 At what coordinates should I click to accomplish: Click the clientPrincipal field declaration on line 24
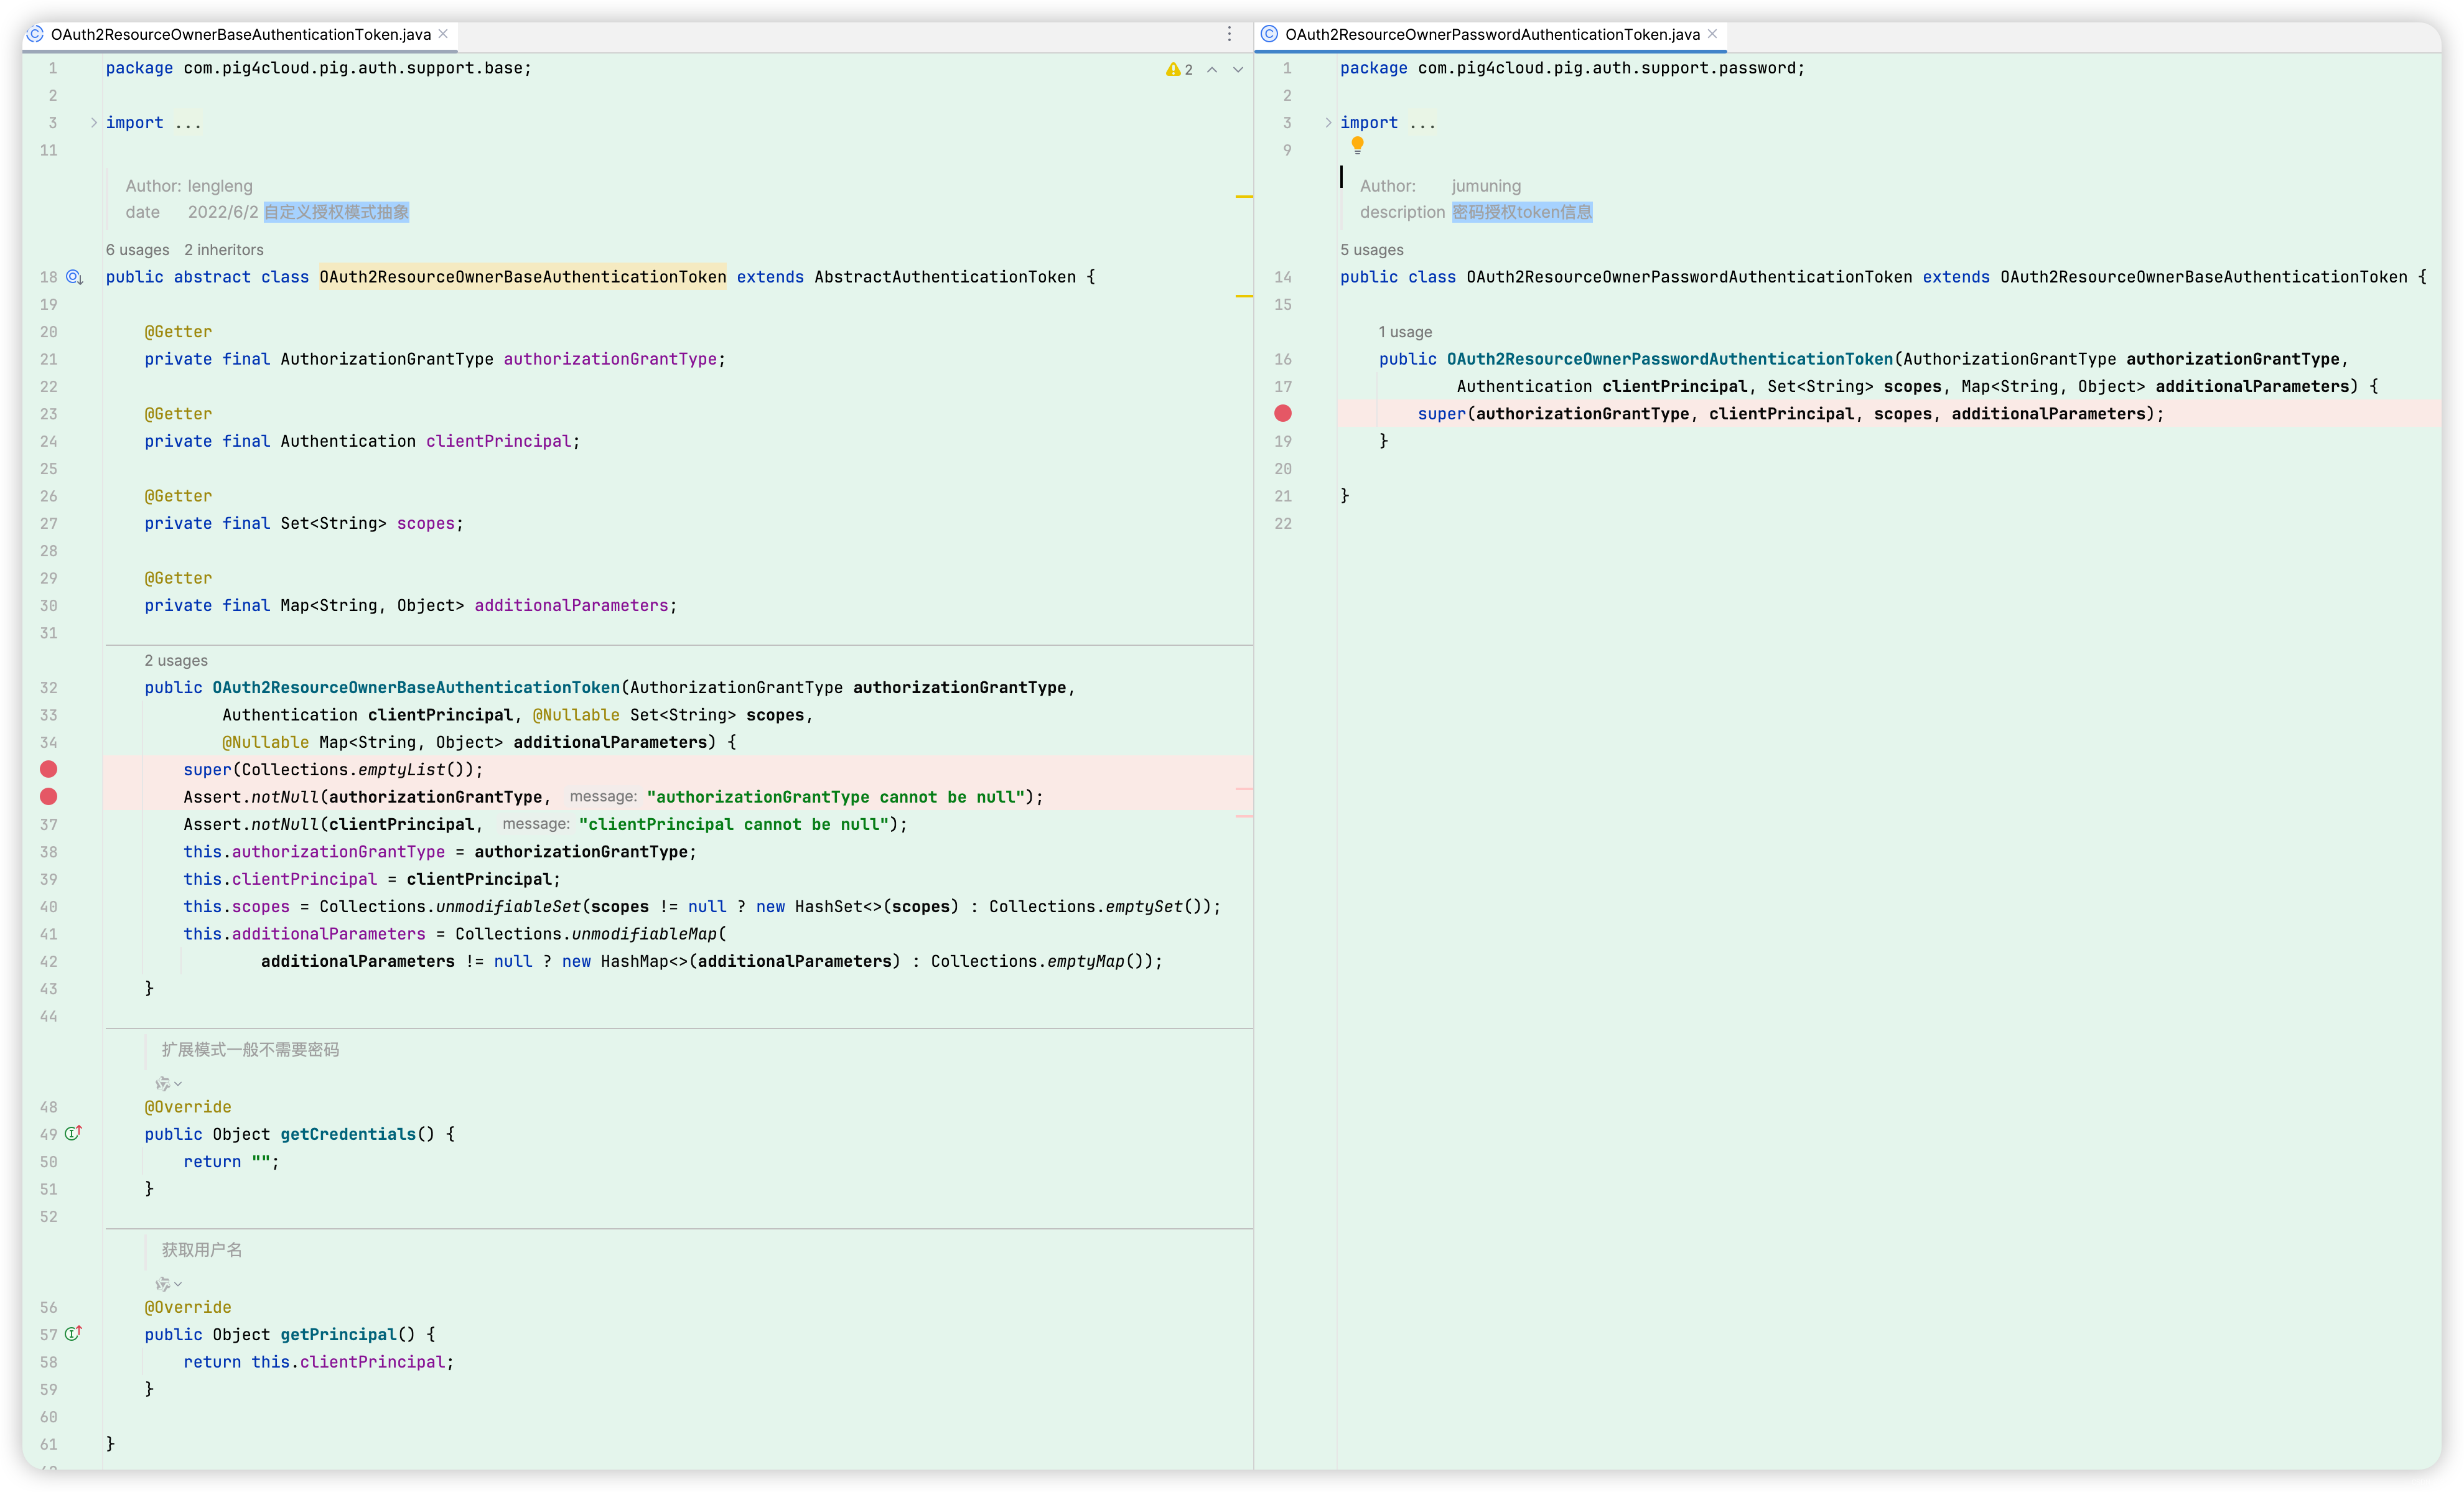click(x=498, y=441)
